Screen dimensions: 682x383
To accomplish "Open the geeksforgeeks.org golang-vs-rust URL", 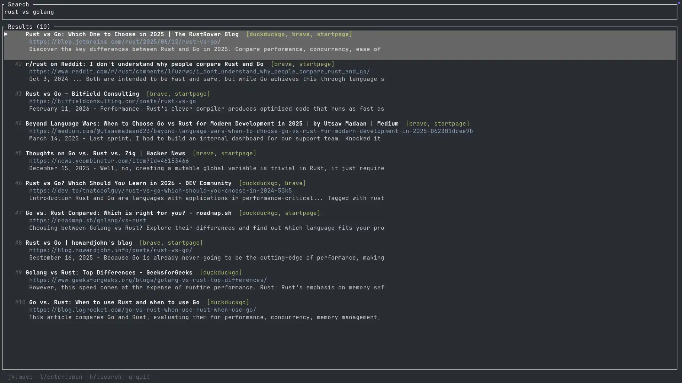I will tap(148, 280).
